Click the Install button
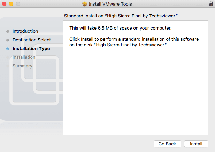The width and height of the screenshot is (215, 152). (196, 144)
